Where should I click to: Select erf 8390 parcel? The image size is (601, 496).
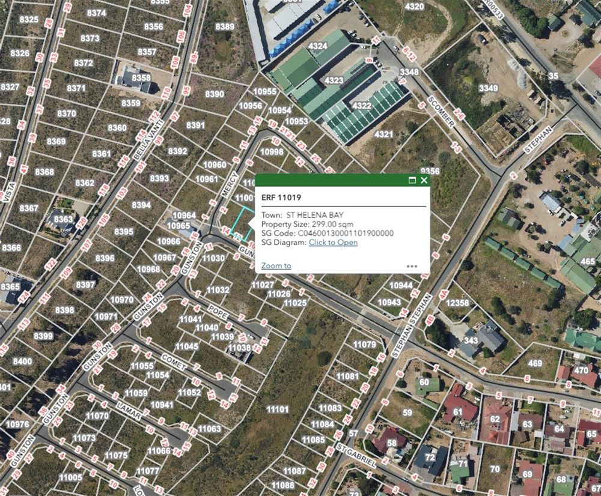click(x=215, y=94)
